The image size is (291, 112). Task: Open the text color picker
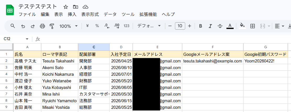[230, 26]
